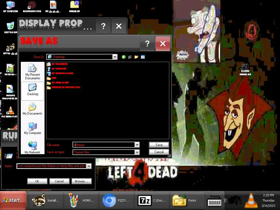This screenshot has width=280, height=210.
Task: Click Browse in the Run dialog
Action: [x=81, y=181]
